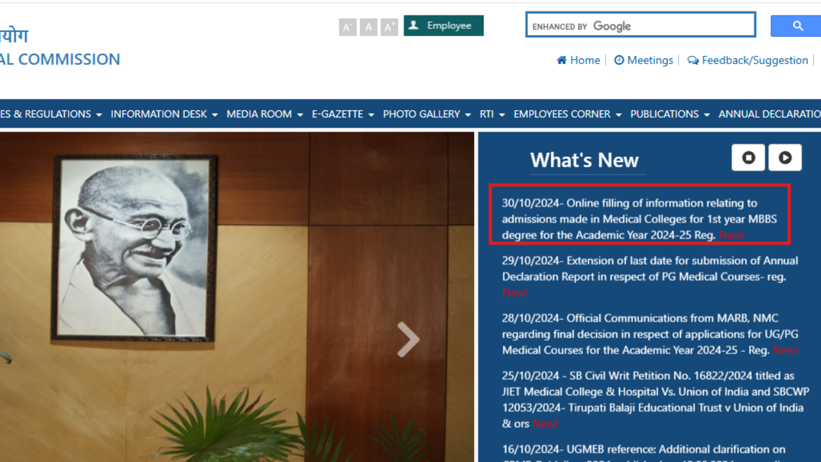Click the Google search magnifier button
Viewport: 821px width, 462px height.
pos(797,26)
